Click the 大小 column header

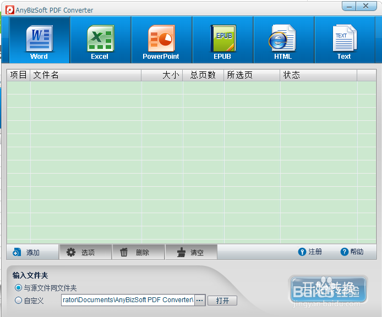pyautogui.click(x=162, y=75)
